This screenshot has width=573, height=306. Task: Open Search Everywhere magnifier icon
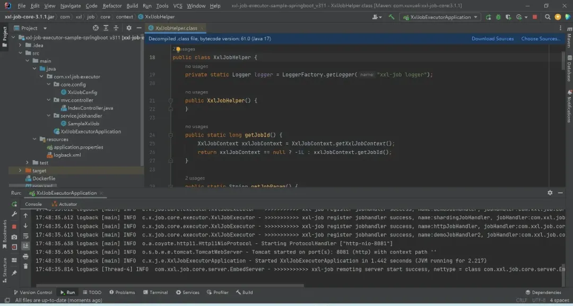(549, 17)
